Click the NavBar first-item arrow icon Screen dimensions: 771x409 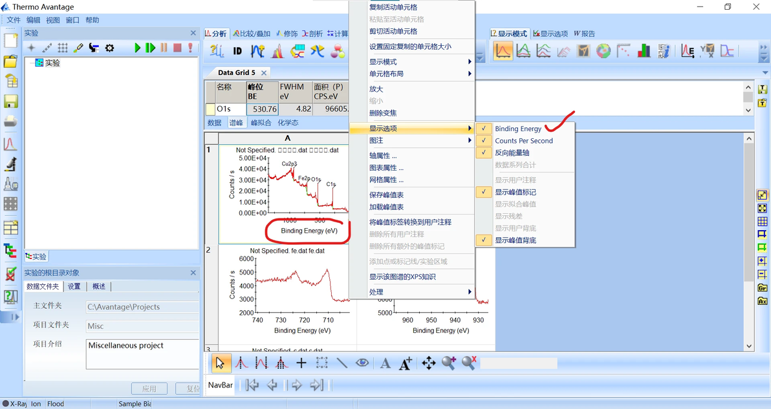pyautogui.click(x=252, y=386)
